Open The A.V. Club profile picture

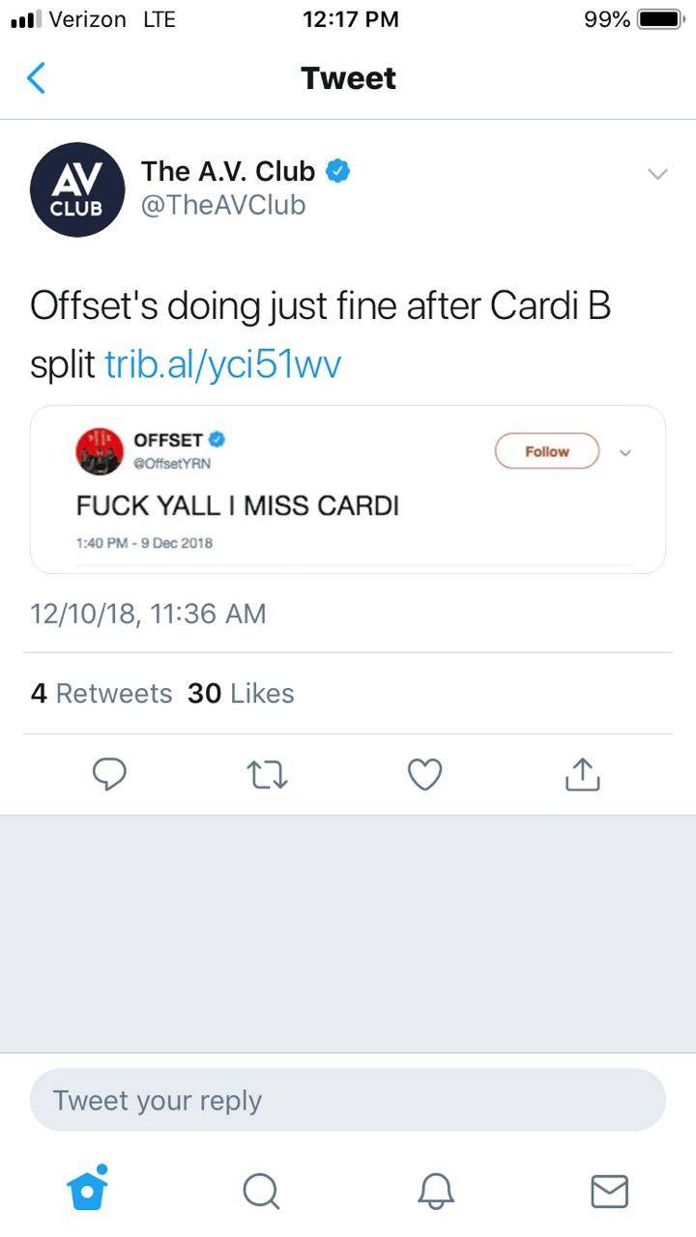[76, 189]
